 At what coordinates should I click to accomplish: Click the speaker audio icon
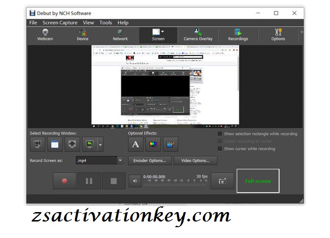coord(135,181)
